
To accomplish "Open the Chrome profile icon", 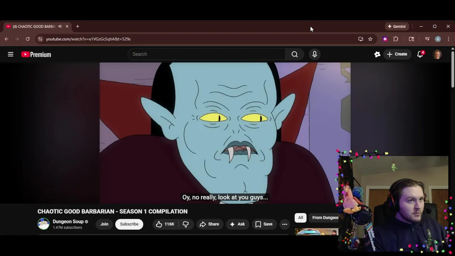I will (438, 39).
